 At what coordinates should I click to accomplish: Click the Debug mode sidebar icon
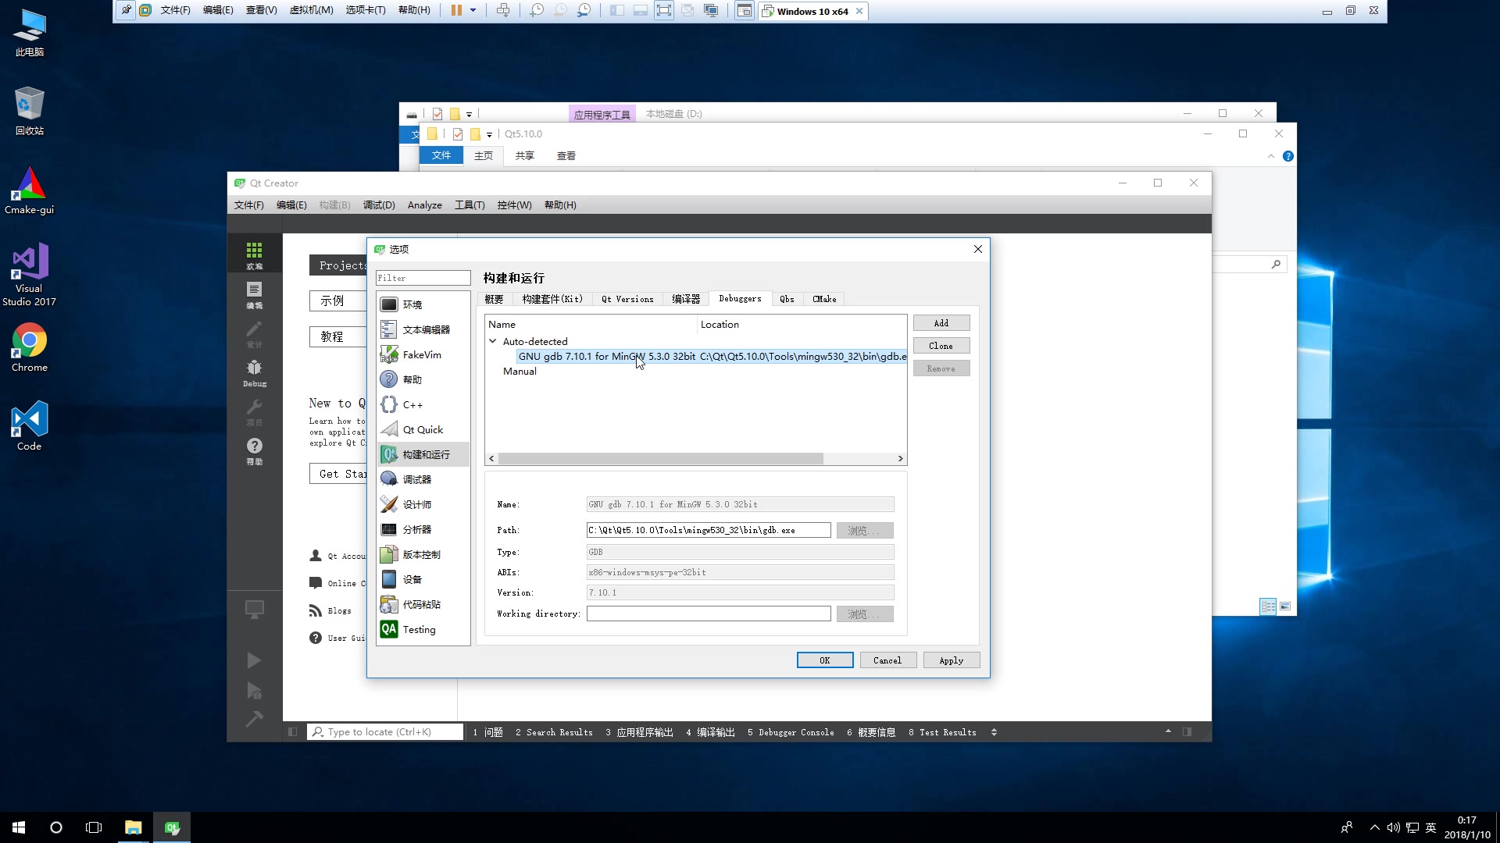tap(255, 372)
